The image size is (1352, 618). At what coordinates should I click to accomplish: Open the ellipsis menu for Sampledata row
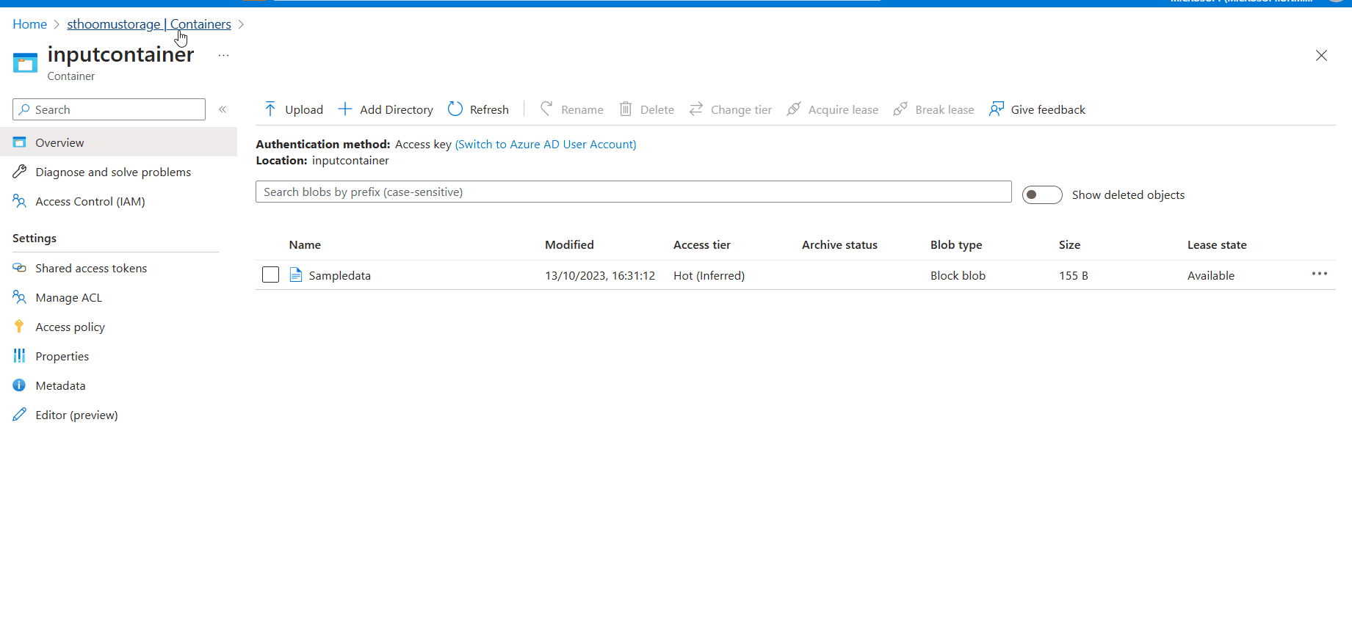(1320, 274)
